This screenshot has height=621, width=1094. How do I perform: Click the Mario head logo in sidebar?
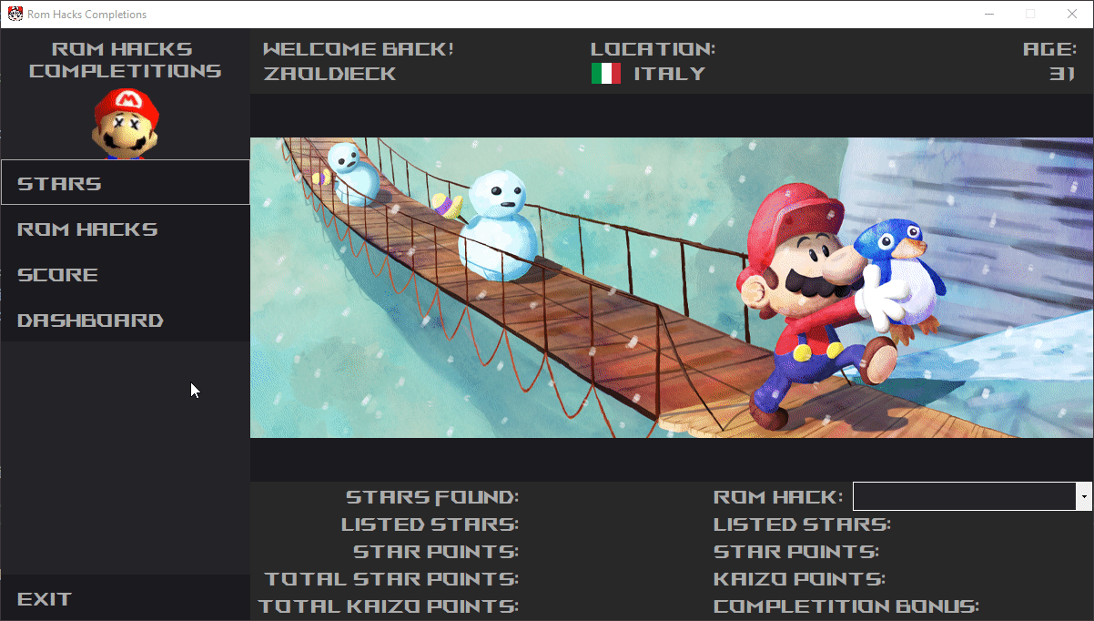coord(126,124)
